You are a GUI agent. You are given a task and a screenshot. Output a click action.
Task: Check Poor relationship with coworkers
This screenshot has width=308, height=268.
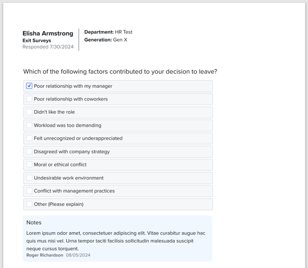[x=29, y=99]
